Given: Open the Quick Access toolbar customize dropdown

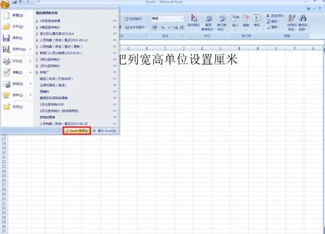Looking at the screenshot, I should 38,2.
